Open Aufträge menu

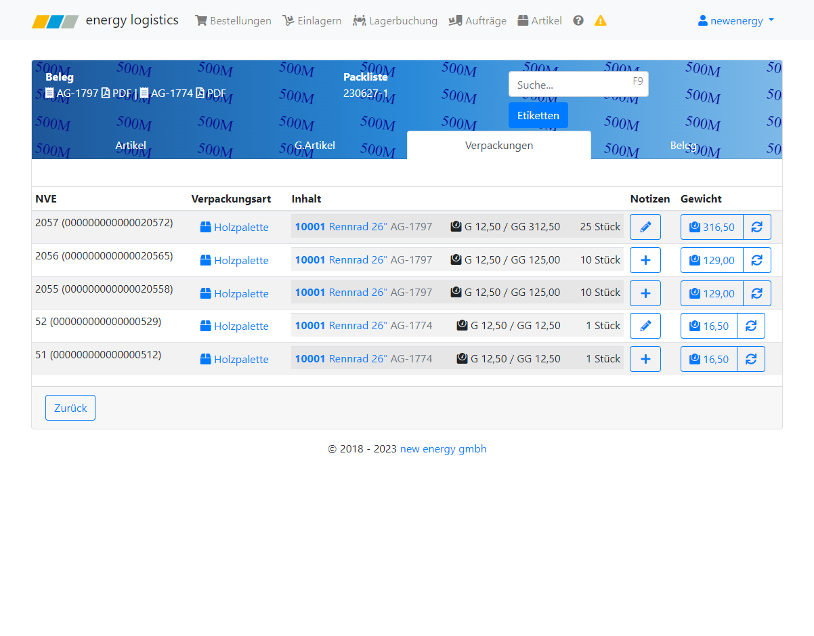(477, 20)
